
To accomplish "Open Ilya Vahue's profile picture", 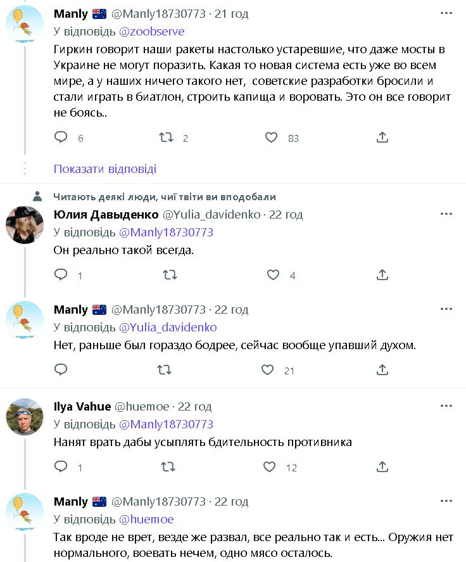I will click(25, 417).
